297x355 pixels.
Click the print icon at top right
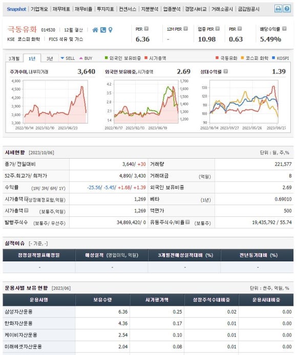278,9
